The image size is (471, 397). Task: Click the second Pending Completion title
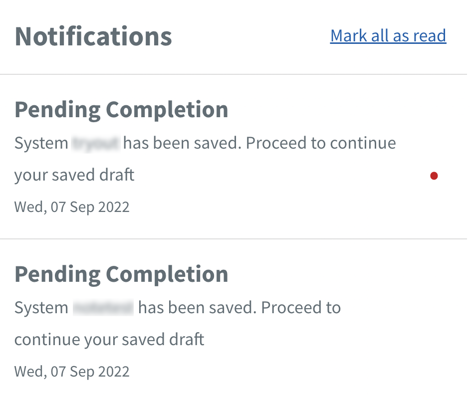[x=121, y=274]
